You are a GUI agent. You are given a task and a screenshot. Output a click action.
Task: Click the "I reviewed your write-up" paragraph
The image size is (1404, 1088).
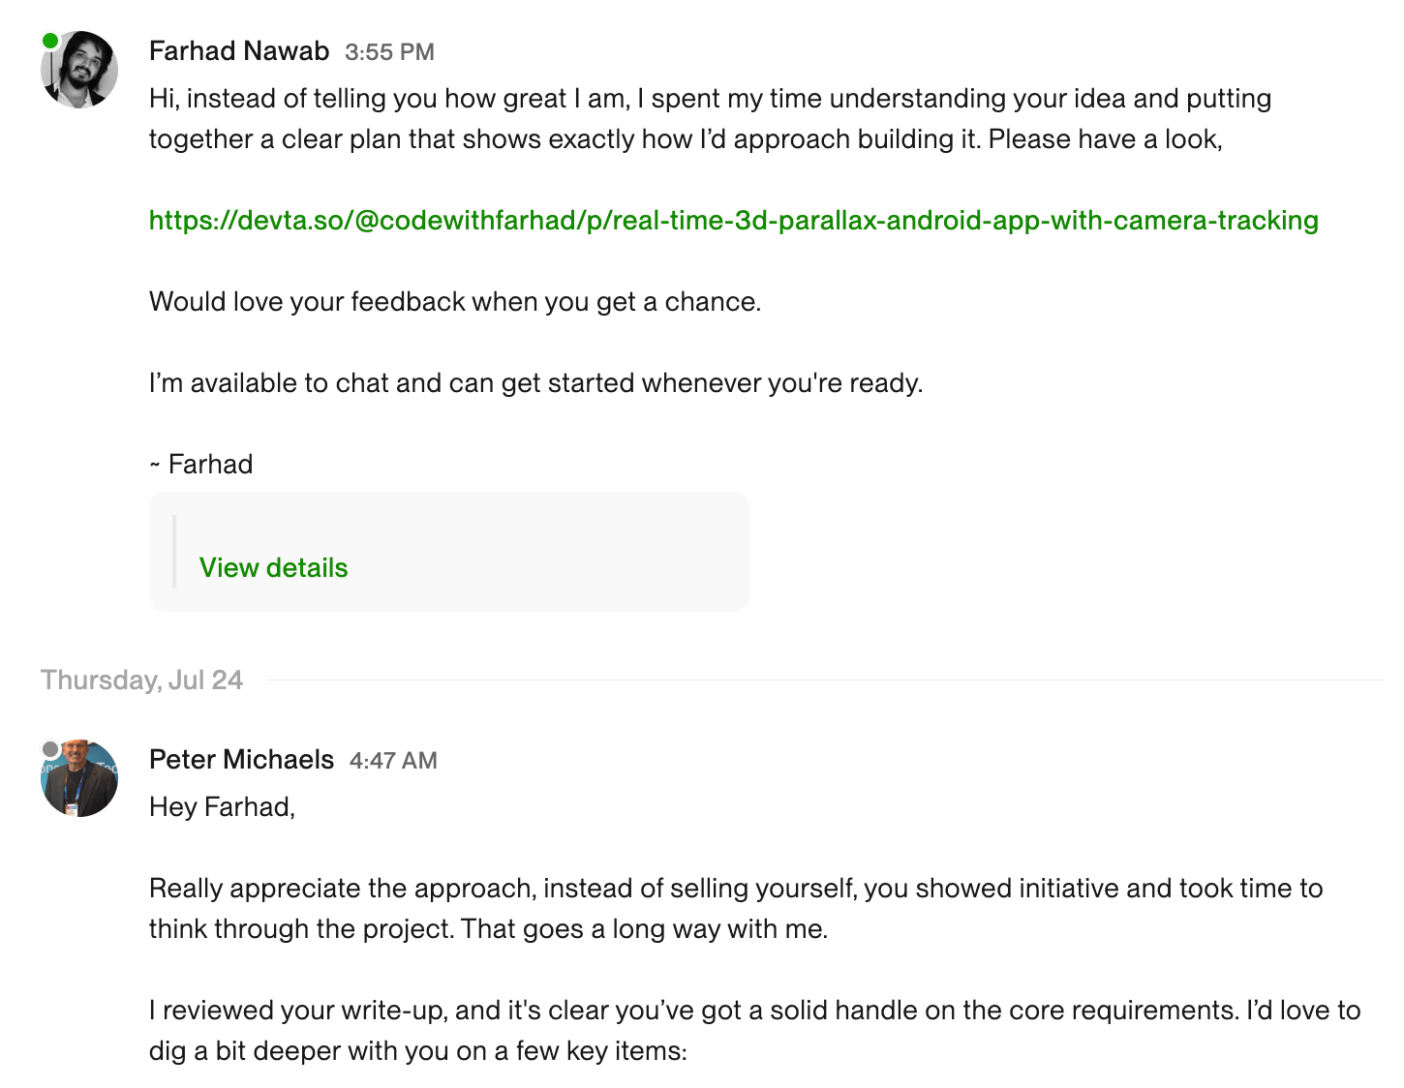coord(753,1031)
